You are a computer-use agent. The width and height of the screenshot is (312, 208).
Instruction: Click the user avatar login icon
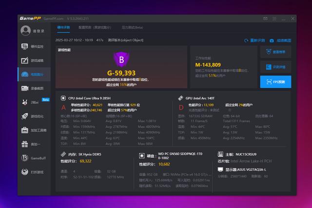click(x=25, y=31)
